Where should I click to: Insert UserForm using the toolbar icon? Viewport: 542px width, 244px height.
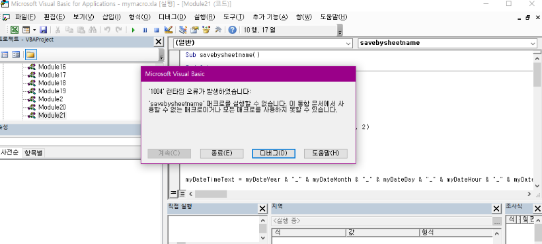pyautogui.click(x=26, y=30)
